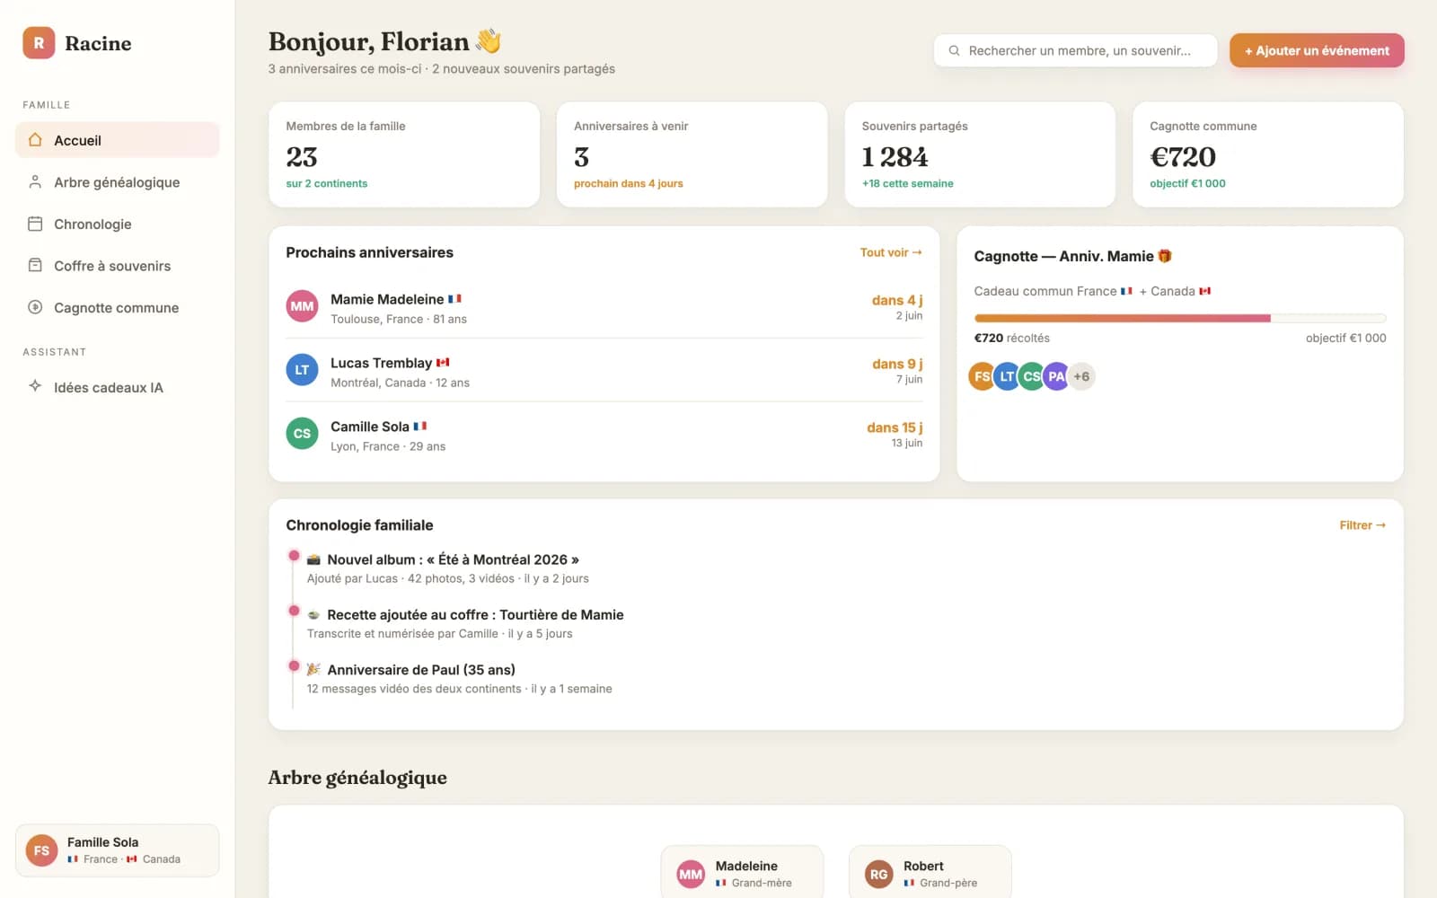Open Arbre généalogique in sidebar
Screen dimensions: 1437x898
coord(117,182)
